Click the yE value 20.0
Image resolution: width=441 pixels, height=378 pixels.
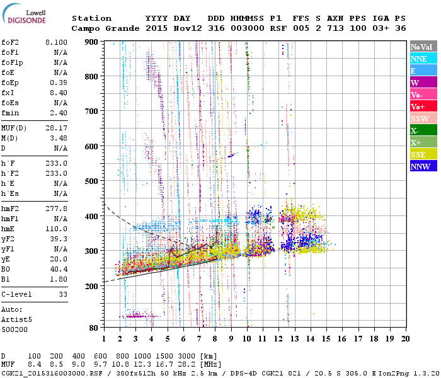click(x=59, y=260)
